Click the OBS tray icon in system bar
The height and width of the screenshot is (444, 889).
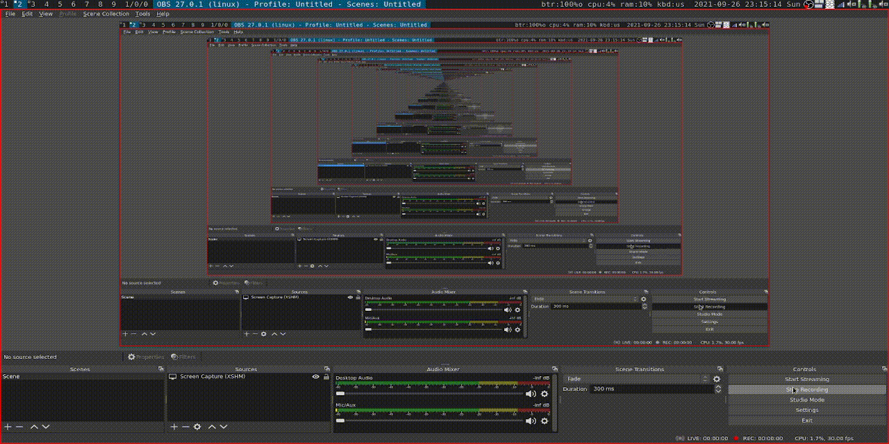[x=808, y=4]
